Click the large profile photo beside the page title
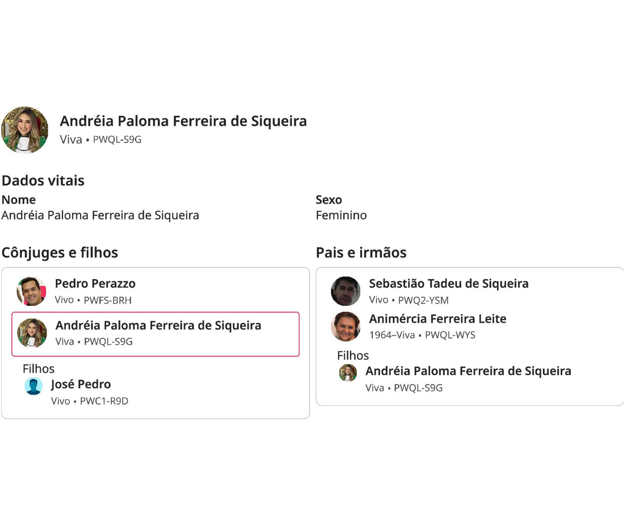 click(25, 130)
